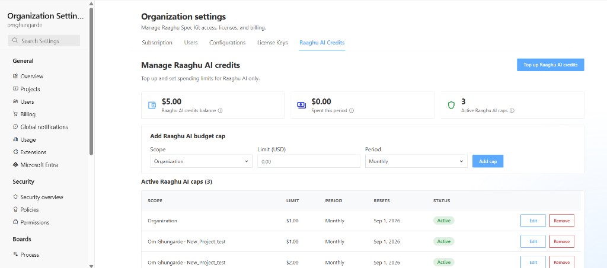
Task: Click the SCOPE column header
Action: [x=155, y=200]
